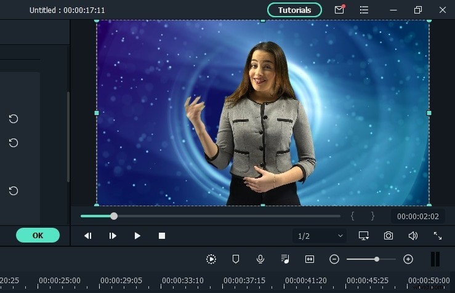
Task: Adjust volume via speaker icon
Action: coord(413,236)
